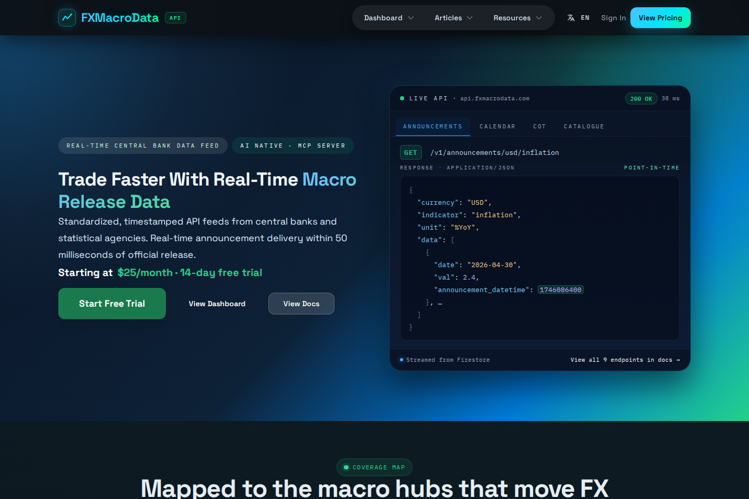The width and height of the screenshot is (749, 499).
Task: Open the View Dashboard link
Action: tap(217, 304)
